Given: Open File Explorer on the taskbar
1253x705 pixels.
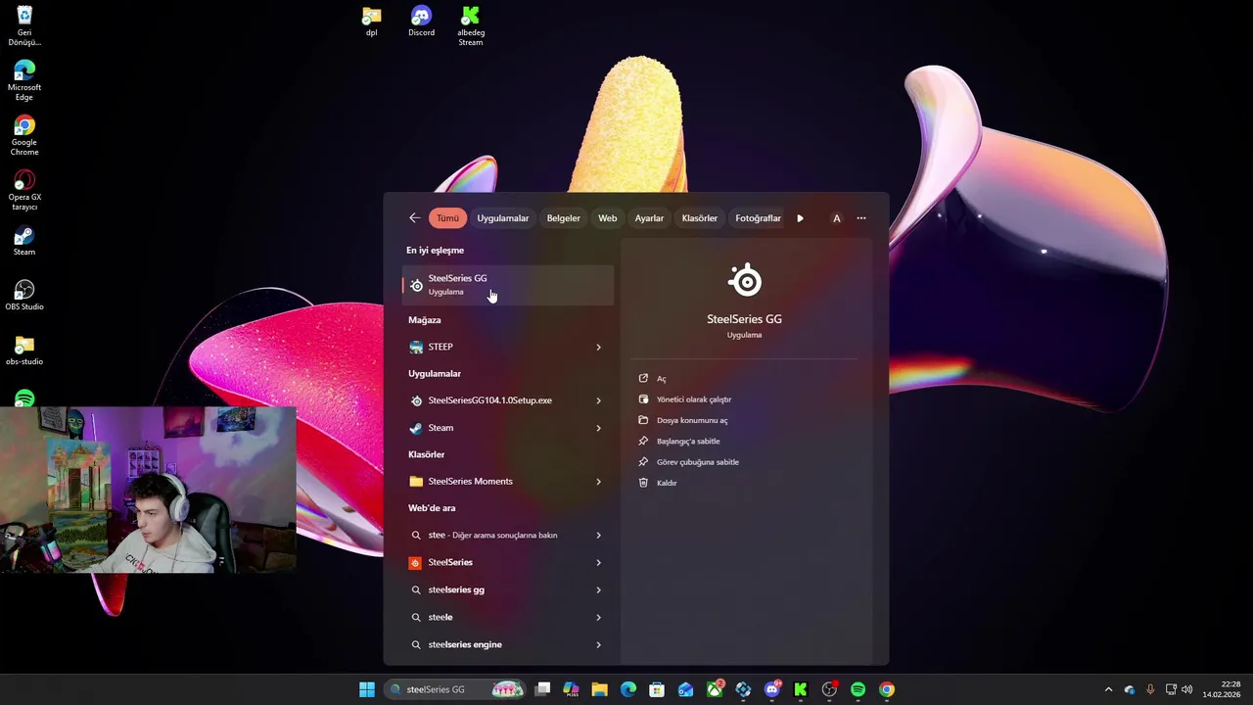Looking at the screenshot, I should click(599, 689).
